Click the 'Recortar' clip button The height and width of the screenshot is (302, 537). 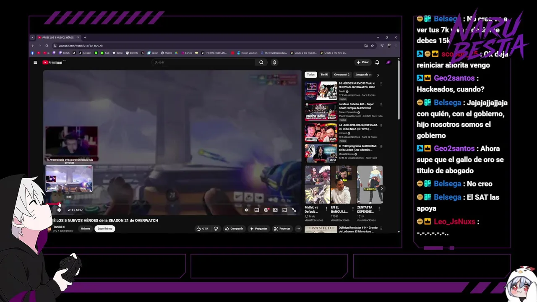pyautogui.click(x=282, y=229)
